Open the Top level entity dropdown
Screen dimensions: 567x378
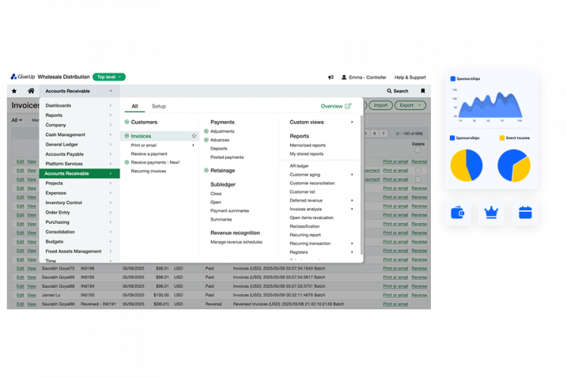click(x=109, y=77)
